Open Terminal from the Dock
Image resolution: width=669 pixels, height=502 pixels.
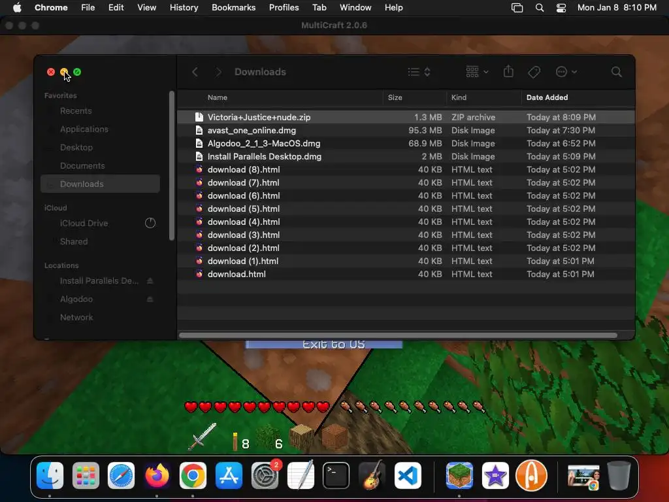[x=336, y=475]
